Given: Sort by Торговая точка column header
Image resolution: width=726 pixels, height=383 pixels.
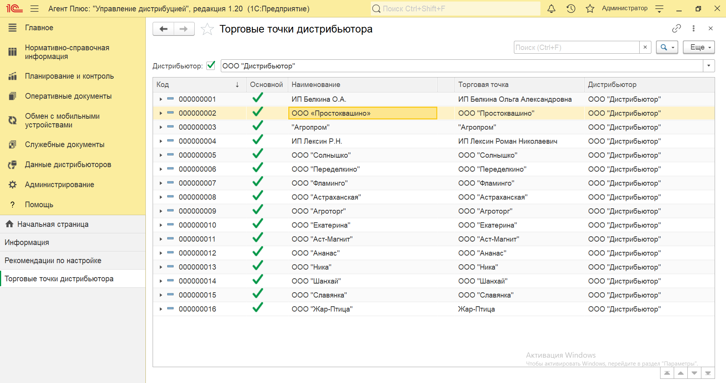Looking at the screenshot, I should point(519,85).
